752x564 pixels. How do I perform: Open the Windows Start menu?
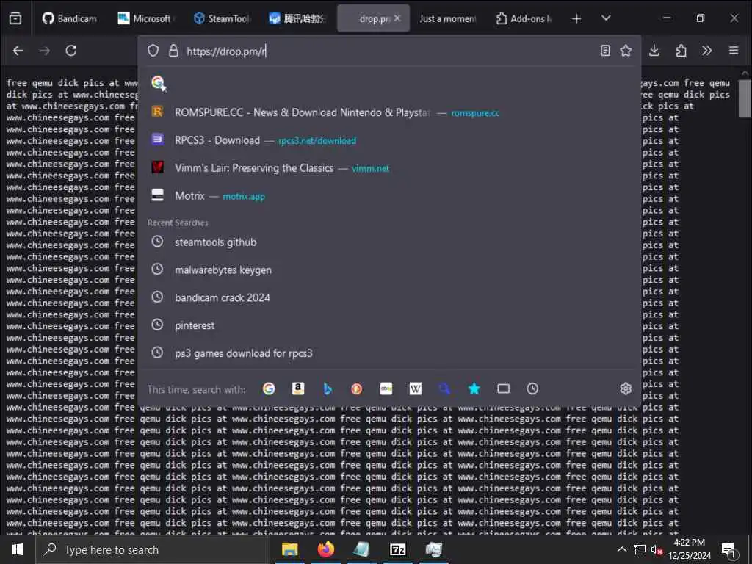(18, 549)
